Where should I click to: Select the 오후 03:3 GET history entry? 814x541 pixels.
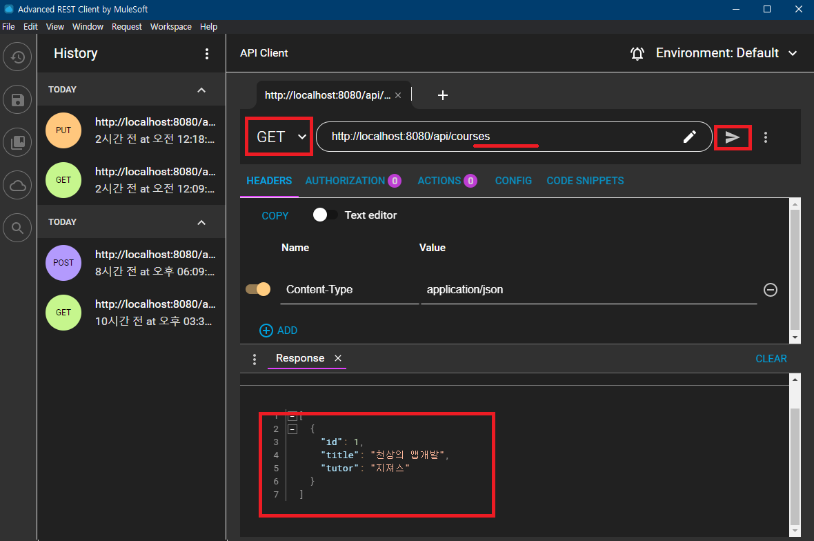point(131,313)
